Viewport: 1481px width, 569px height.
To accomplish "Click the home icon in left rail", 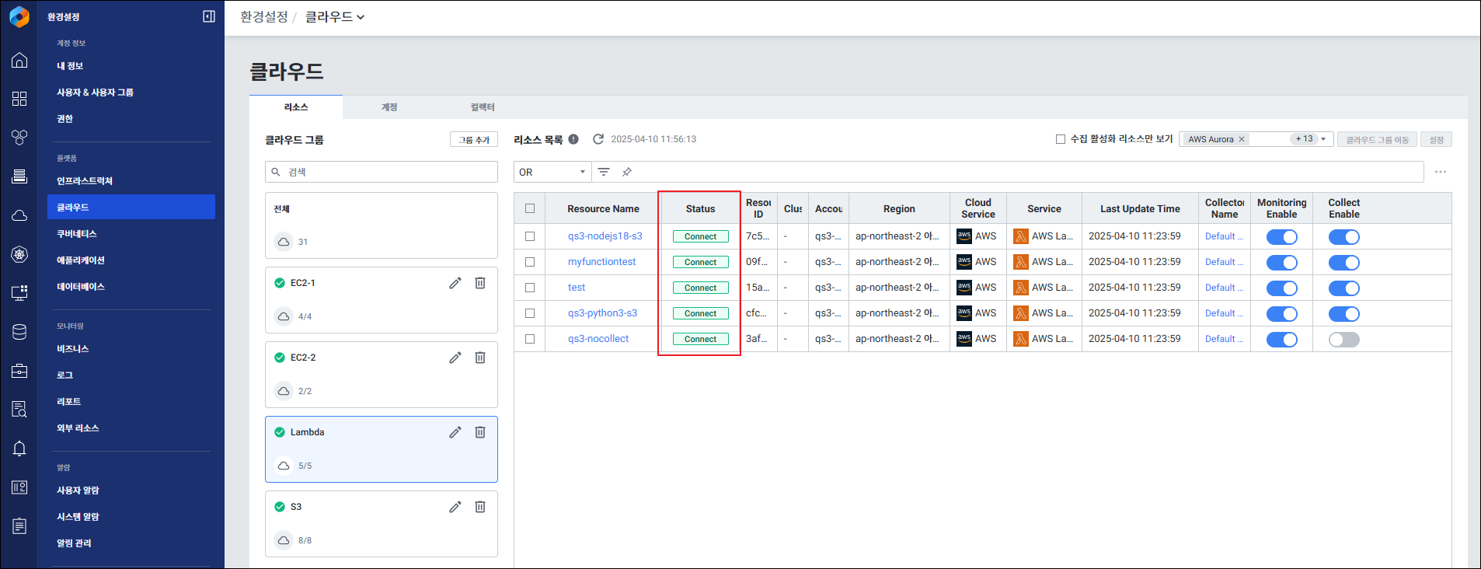I will 19,61.
